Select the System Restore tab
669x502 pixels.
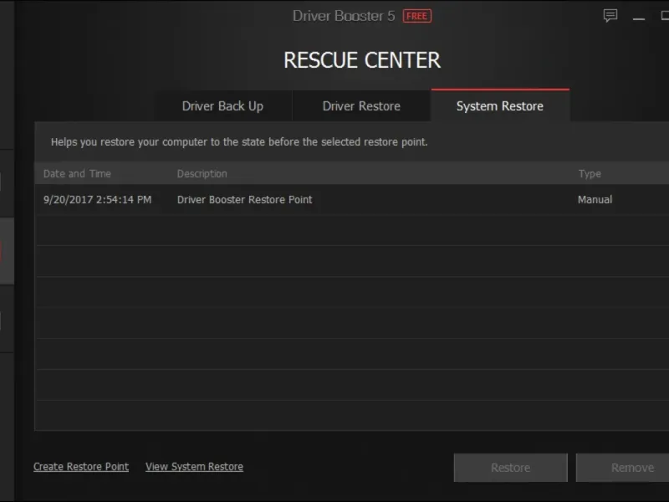point(500,106)
